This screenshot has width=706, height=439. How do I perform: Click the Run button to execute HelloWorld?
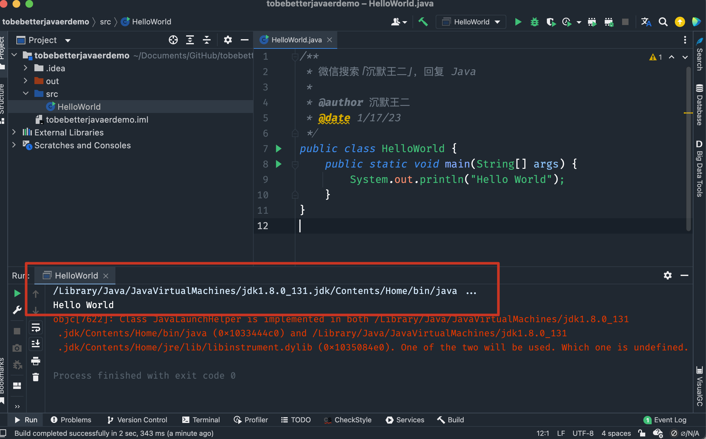(x=518, y=21)
